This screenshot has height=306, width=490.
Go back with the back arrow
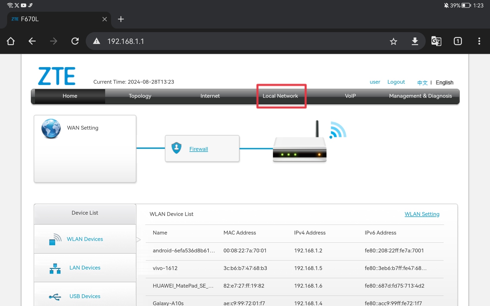(x=32, y=41)
